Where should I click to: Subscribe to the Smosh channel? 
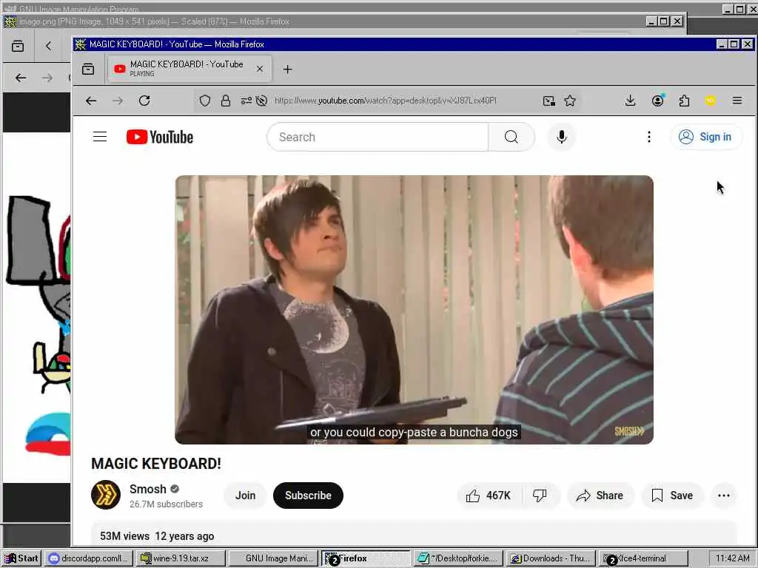[308, 496]
